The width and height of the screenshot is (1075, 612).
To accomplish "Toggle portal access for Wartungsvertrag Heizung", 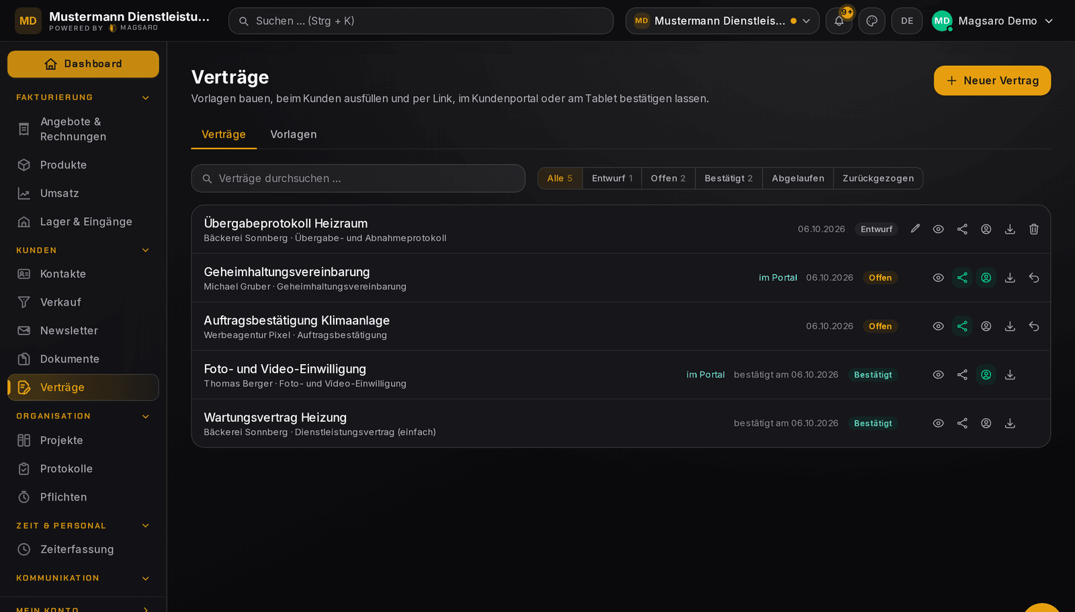I will pos(986,423).
